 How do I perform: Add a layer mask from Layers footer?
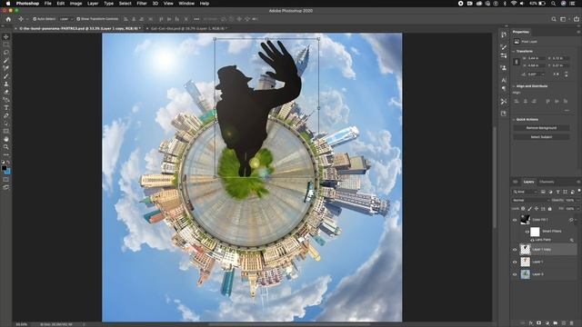coord(539,323)
